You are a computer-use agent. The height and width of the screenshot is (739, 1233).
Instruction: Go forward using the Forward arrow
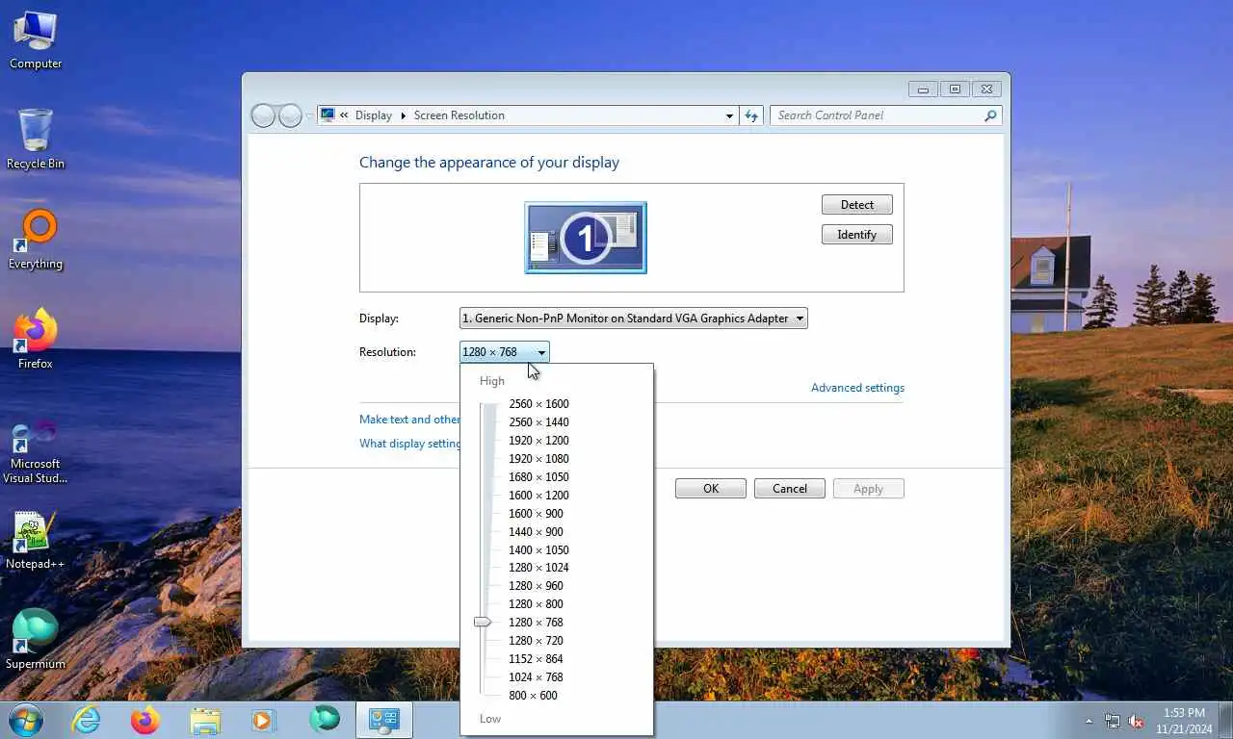click(290, 115)
